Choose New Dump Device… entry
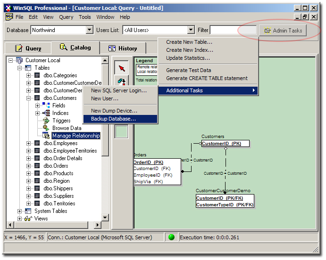 pos(120,111)
